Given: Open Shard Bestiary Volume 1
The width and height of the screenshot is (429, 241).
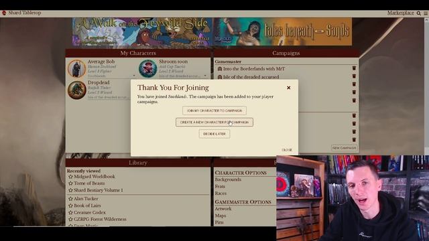Looking at the screenshot, I should point(99,190).
